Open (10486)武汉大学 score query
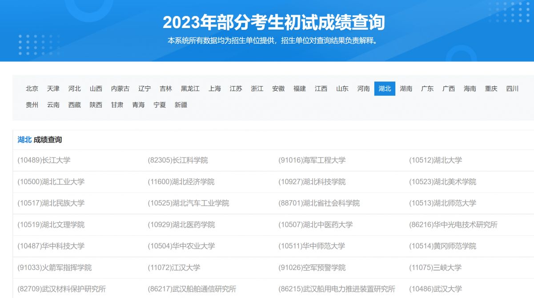The height and width of the screenshot is (298, 534). [436, 289]
